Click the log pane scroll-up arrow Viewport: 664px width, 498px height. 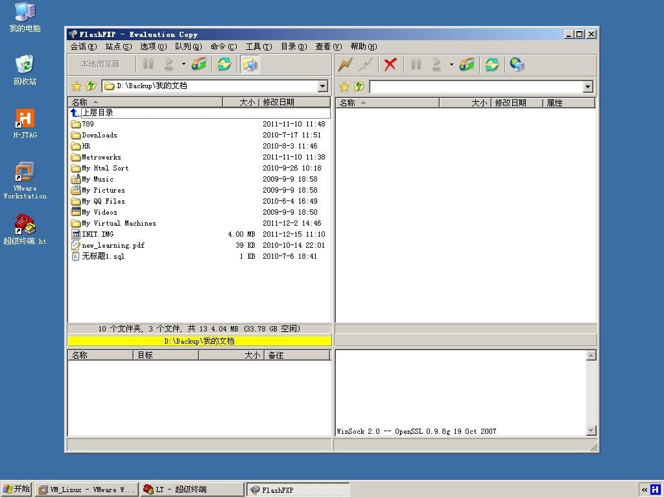(591, 355)
